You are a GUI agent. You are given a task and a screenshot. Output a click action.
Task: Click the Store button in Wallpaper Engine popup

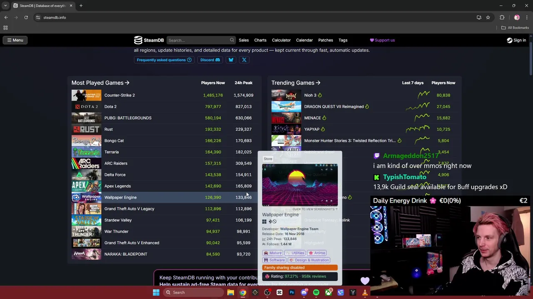268,159
